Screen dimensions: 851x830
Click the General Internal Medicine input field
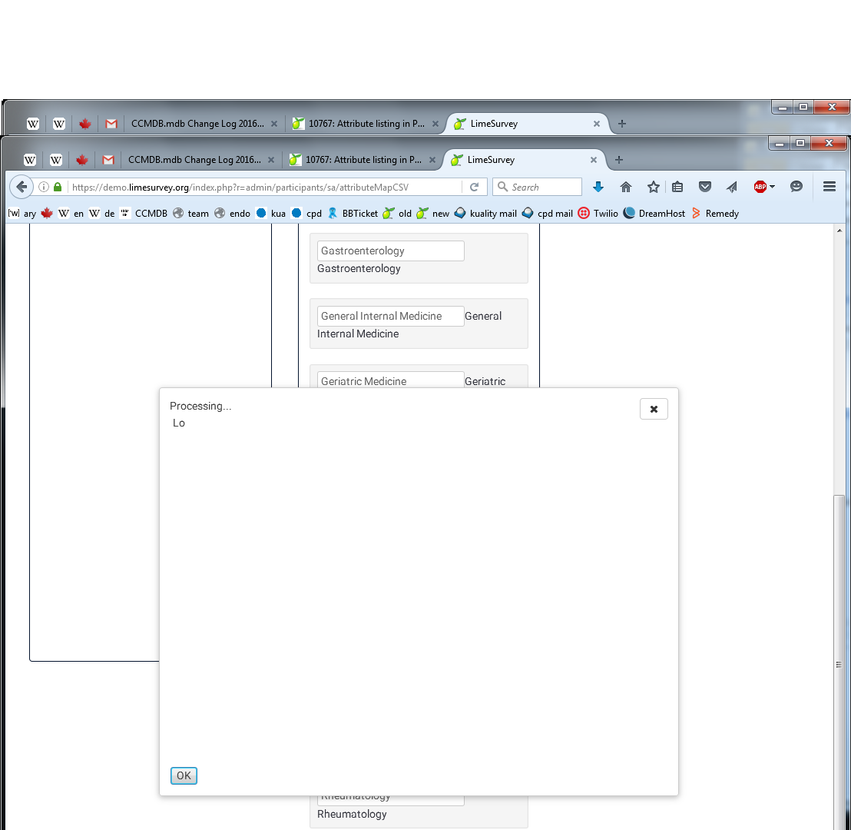[391, 316]
